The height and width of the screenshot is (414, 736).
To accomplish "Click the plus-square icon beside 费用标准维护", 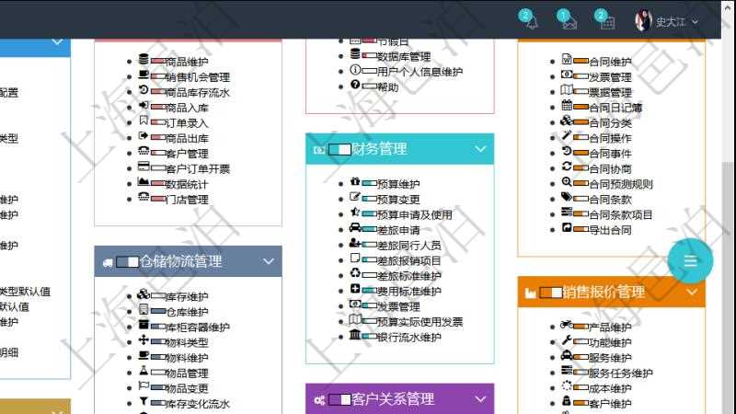I will (x=355, y=289).
